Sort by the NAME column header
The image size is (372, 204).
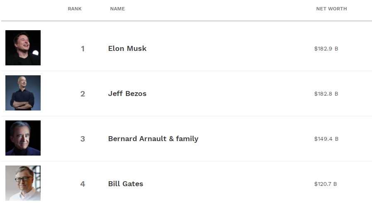click(117, 9)
